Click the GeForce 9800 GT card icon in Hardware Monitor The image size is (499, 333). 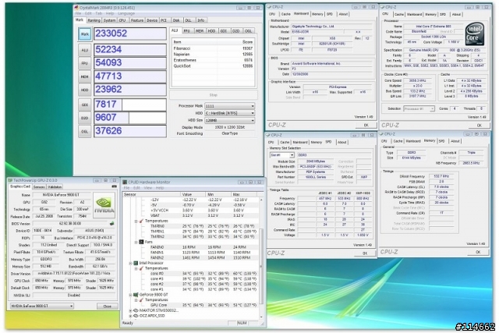point(136,295)
